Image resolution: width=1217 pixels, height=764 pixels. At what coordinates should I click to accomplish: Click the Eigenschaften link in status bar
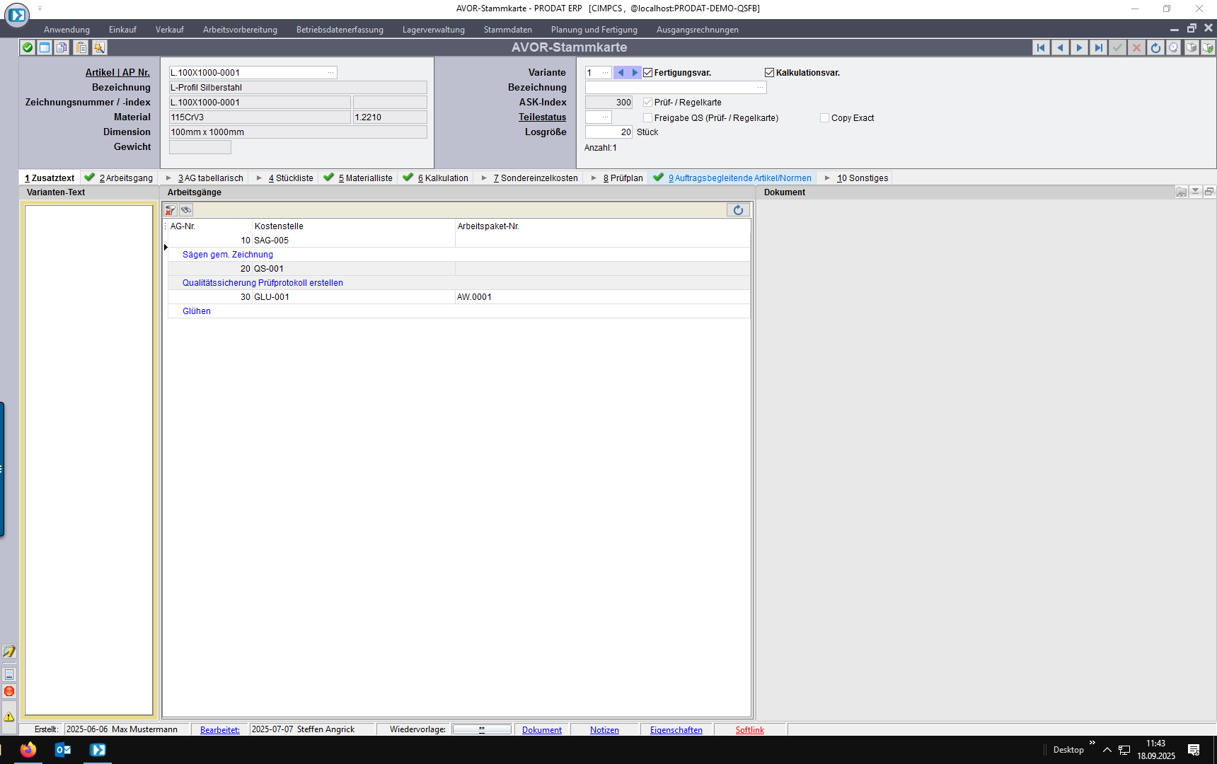pos(676,730)
